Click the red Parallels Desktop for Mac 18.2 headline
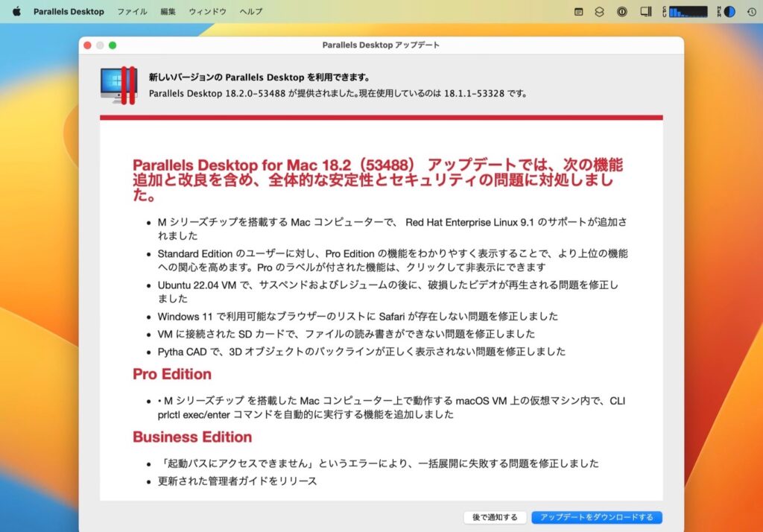Image resolution: width=763 pixels, height=532 pixels. [378, 180]
